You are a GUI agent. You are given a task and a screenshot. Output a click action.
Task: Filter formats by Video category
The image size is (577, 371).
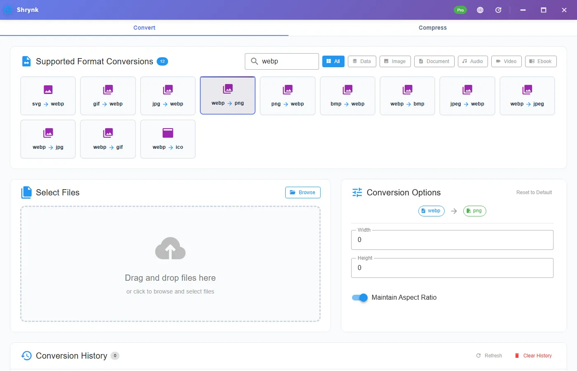click(507, 61)
